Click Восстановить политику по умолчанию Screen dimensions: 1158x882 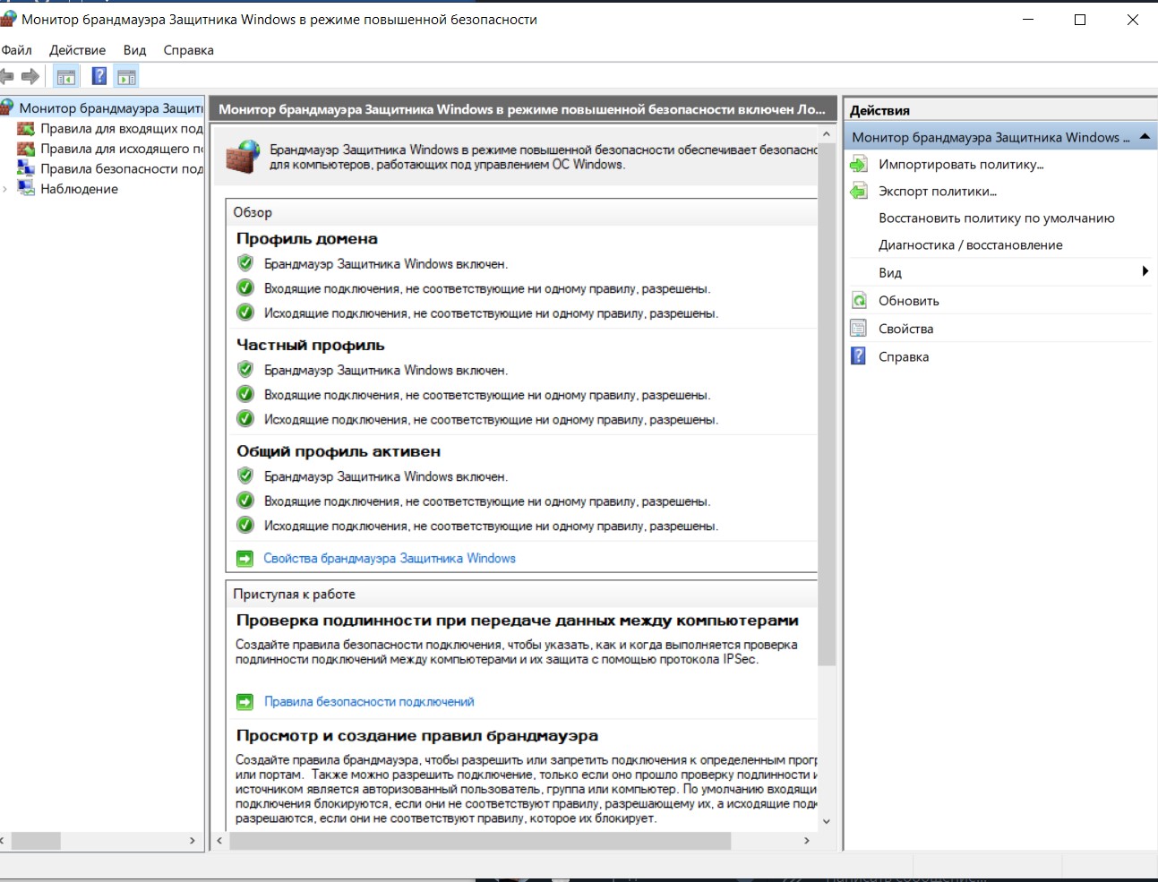pyautogui.click(x=997, y=218)
